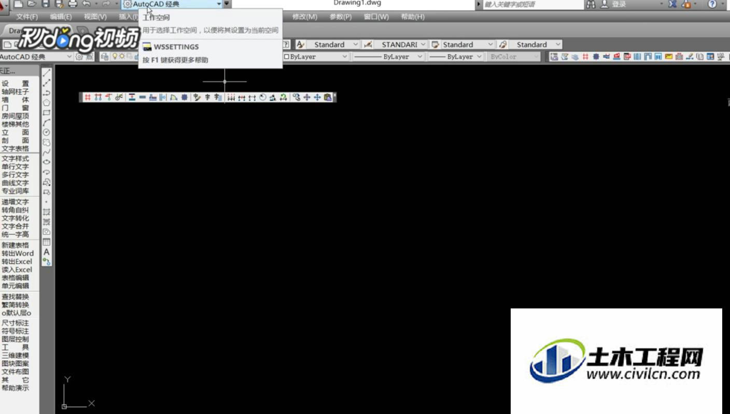This screenshot has width=730, height=414.
Task: Click 楼梯其他 in side menu
Action: point(16,124)
